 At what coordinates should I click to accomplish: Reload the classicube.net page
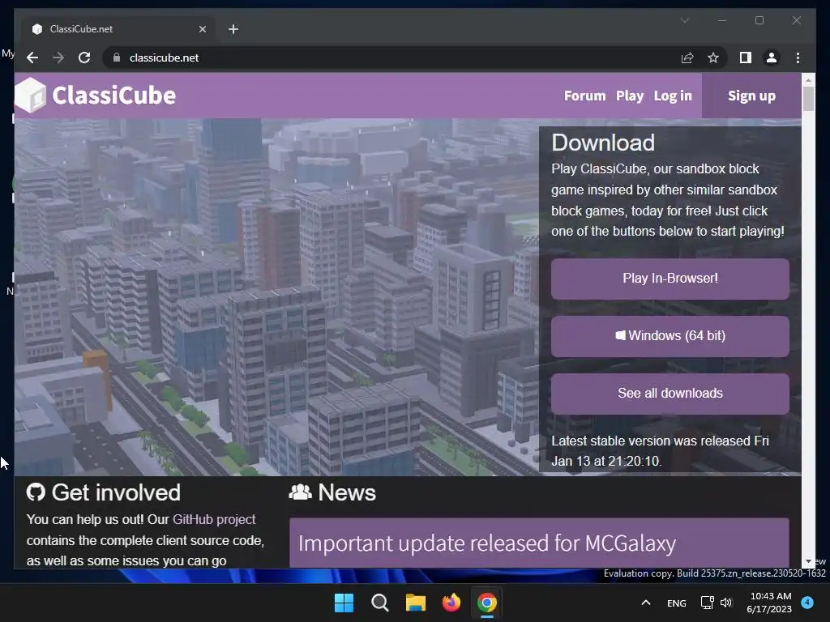[x=84, y=58]
